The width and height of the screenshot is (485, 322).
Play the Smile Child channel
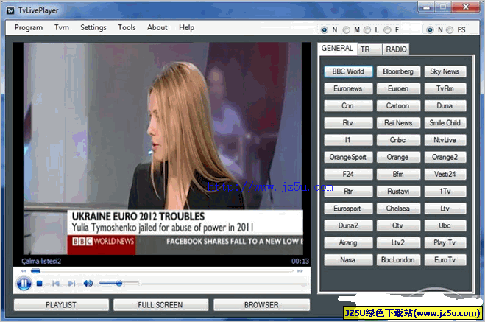(x=445, y=123)
